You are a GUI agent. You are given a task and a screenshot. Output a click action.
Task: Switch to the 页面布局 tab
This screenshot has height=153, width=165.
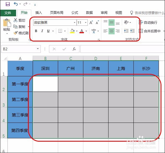(x=56, y=13)
